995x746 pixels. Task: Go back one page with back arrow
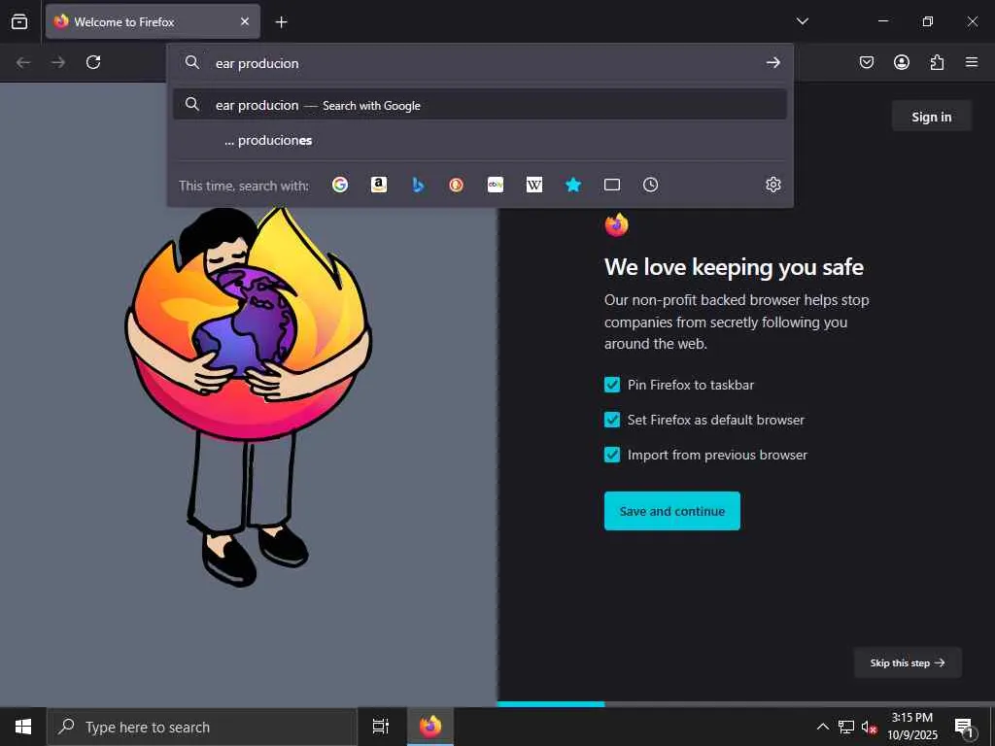pyautogui.click(x=23, y=62)
